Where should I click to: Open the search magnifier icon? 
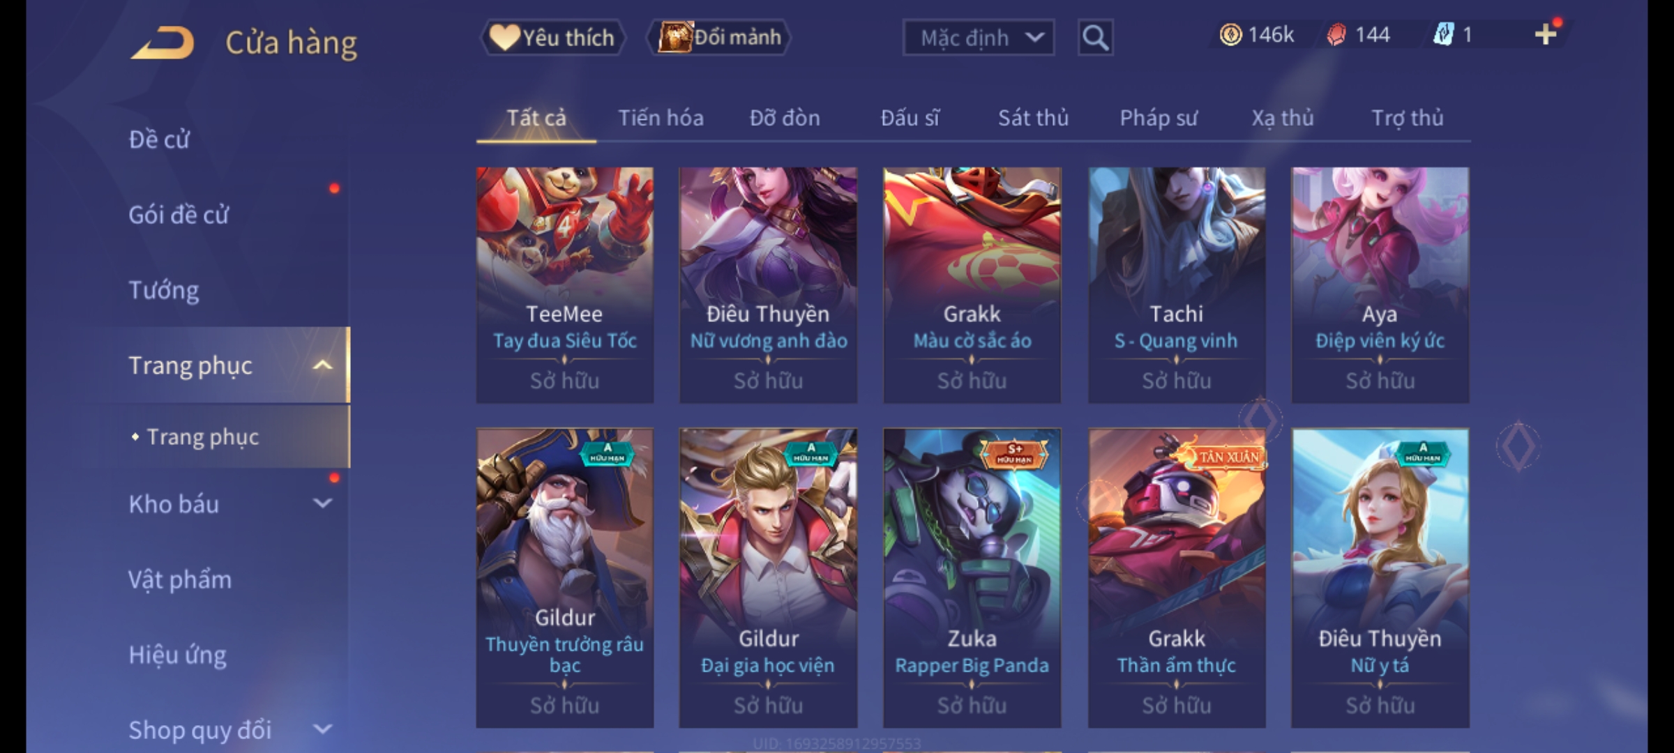[1095, 38]
